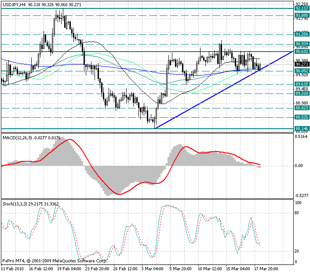Select the 89.310 price level label

302,93
